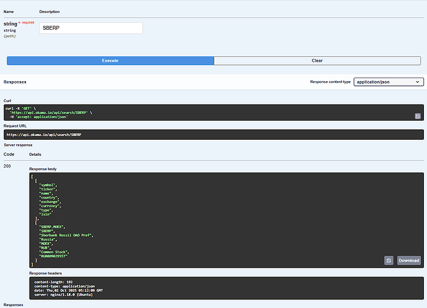Select the 200 response code
Screen dimensions: 427x308
coord(9,166)
